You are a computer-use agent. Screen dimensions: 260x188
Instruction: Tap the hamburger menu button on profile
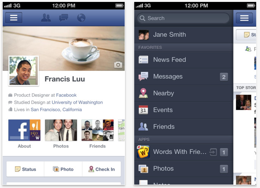point(14,18)
